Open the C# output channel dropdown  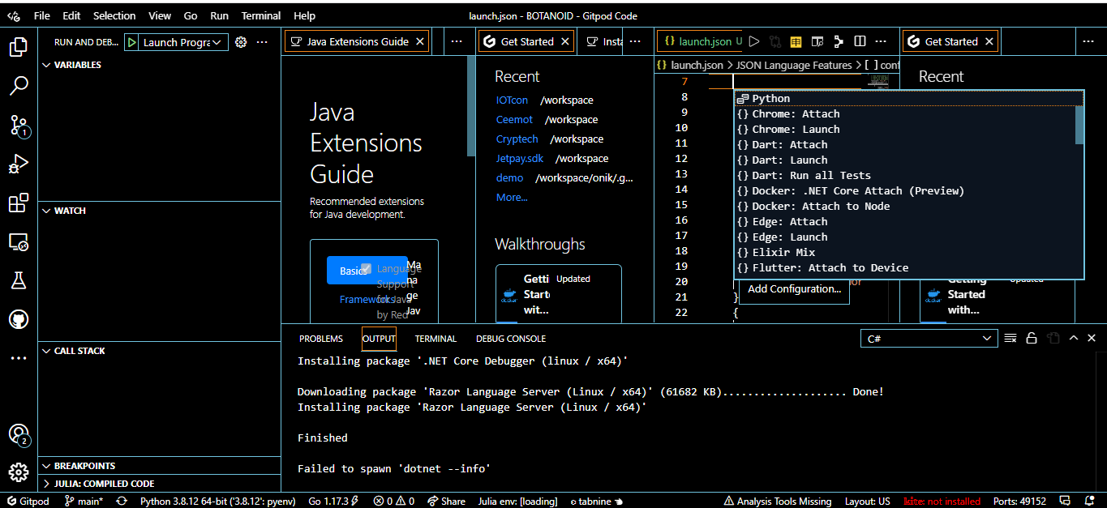(x=929, y=339)
